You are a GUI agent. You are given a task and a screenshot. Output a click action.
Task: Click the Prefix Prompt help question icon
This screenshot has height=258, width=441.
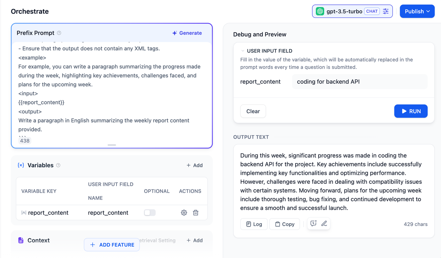[x=59, y=33]
